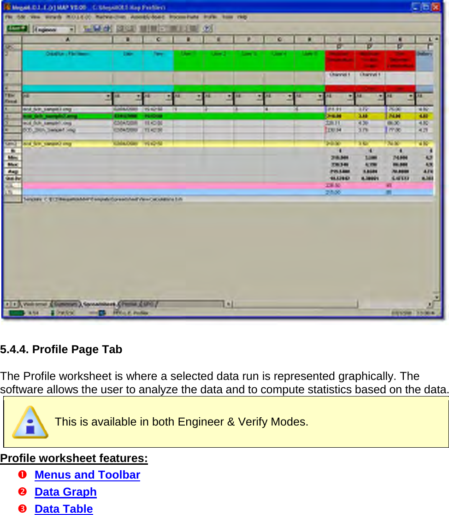This screenshot has width=449, height=515.
Task: Switch to the Summary worksheet tab
Action: tap(65, 304)
